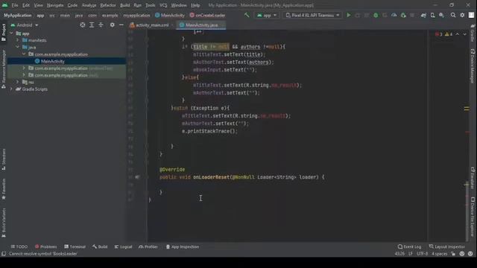Open IDE settings gear in the toolbar
The height and width of the screenshot is (268, 477).
pos(462,15)
